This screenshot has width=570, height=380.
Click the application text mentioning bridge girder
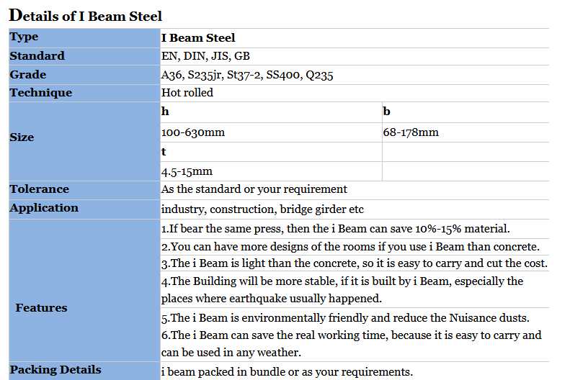coord(262,209)
